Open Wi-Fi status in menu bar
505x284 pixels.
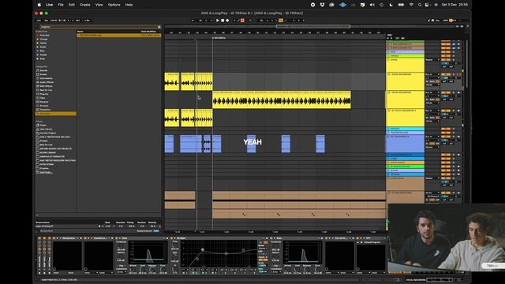click(411, 5)
